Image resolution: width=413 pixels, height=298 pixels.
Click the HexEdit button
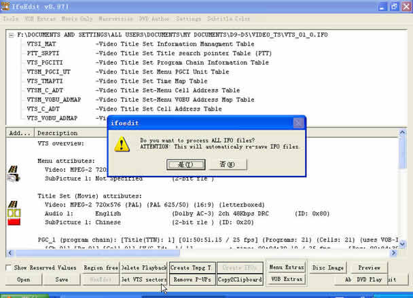pos(101,280)
